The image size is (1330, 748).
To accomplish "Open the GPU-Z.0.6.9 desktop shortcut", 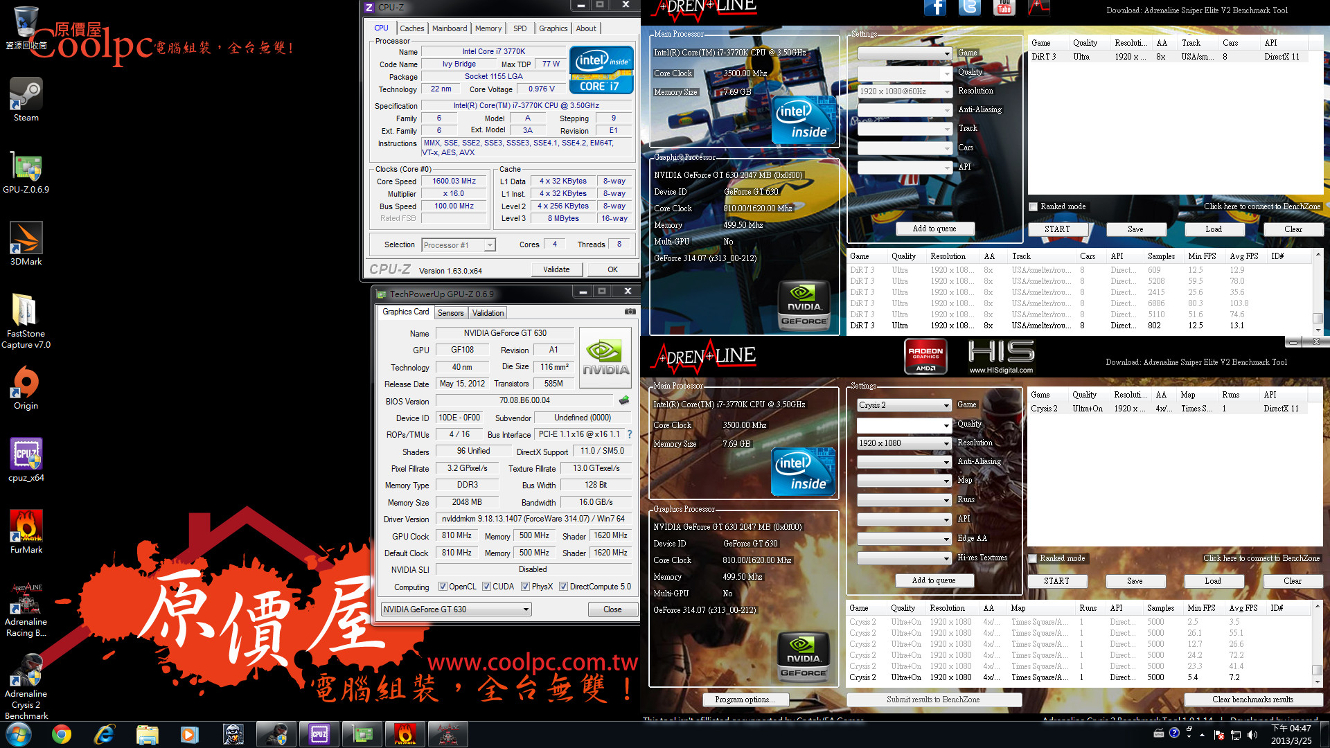I will [26, 172].
